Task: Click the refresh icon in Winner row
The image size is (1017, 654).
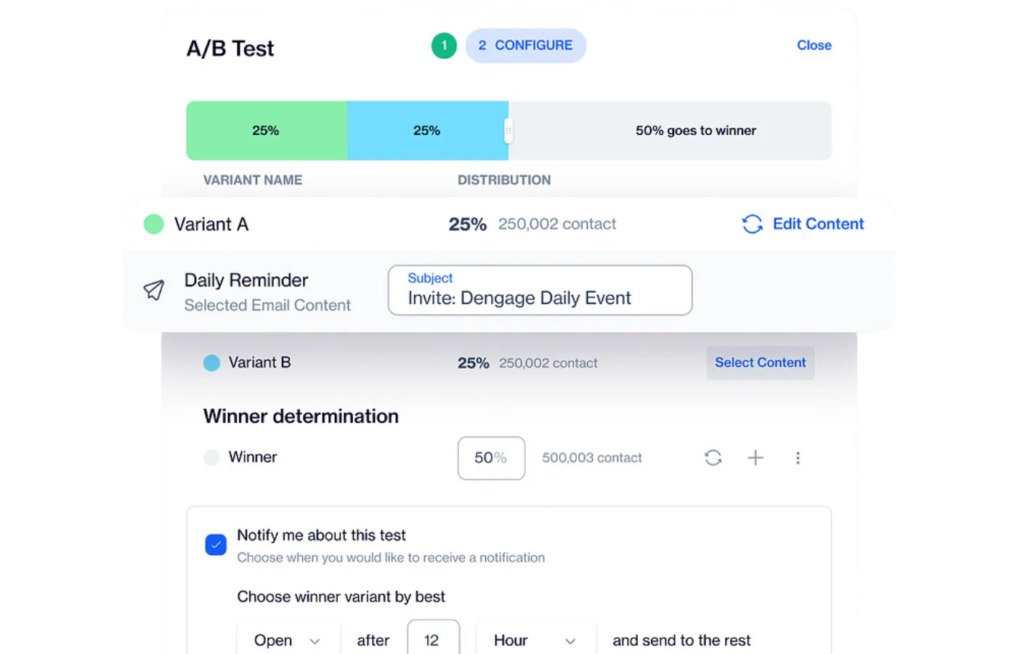Action: tap(713, 458)
